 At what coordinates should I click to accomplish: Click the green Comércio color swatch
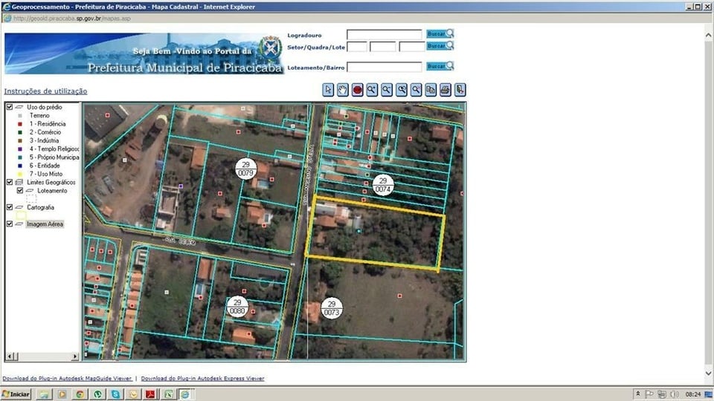[x=19, y=132]
